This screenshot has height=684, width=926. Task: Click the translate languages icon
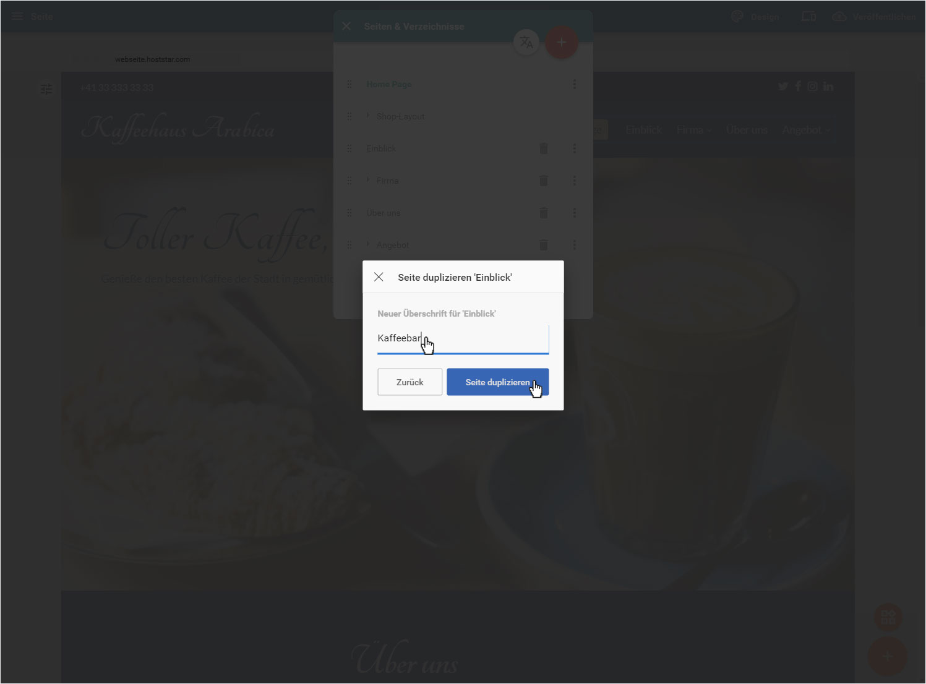[526, 42]
